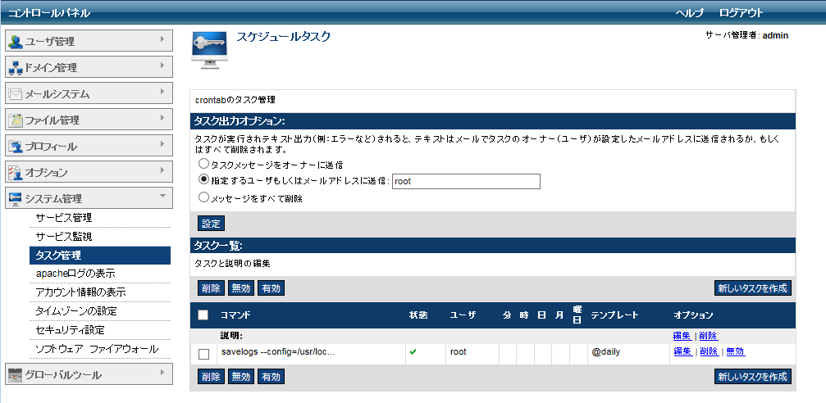Expand the グローバルツール menu arrow
Image resolution: width=826 pixels, height=403 pixels.
162,373
